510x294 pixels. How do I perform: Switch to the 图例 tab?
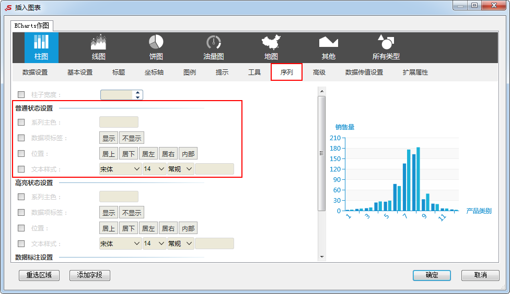[x=190, y=72]
